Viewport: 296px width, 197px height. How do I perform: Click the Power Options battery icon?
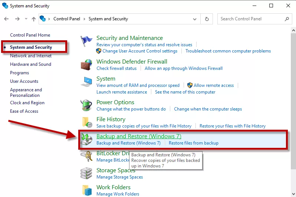pyautogui.click(x=86, y=105)
